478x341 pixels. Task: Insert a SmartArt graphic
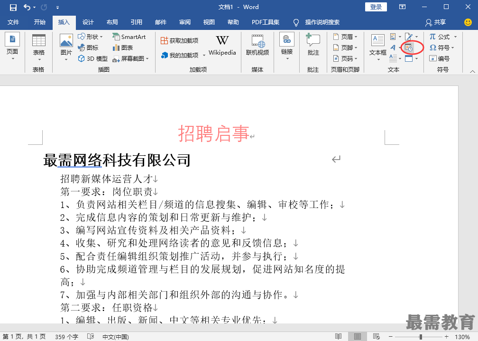point(129,37)
